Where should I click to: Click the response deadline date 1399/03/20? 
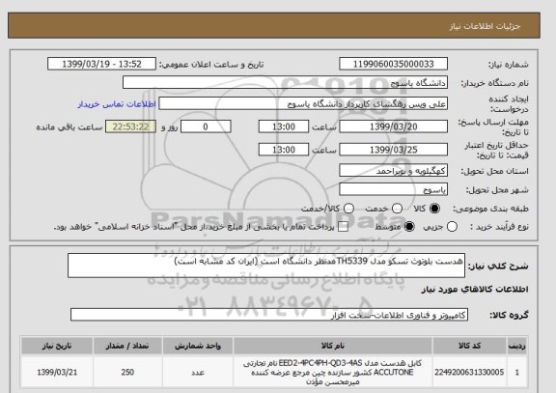pyautogui.click(x=393, y=126)
